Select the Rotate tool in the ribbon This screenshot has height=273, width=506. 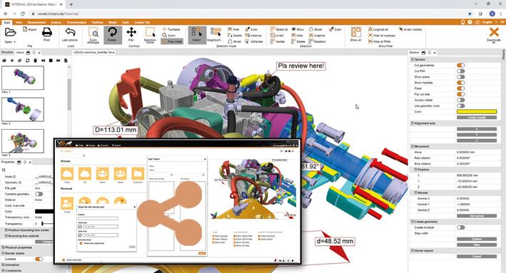pyautogui.click(x=112, y=35)
